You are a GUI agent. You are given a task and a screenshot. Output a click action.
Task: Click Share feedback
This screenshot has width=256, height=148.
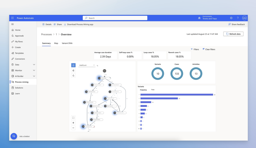236,24
